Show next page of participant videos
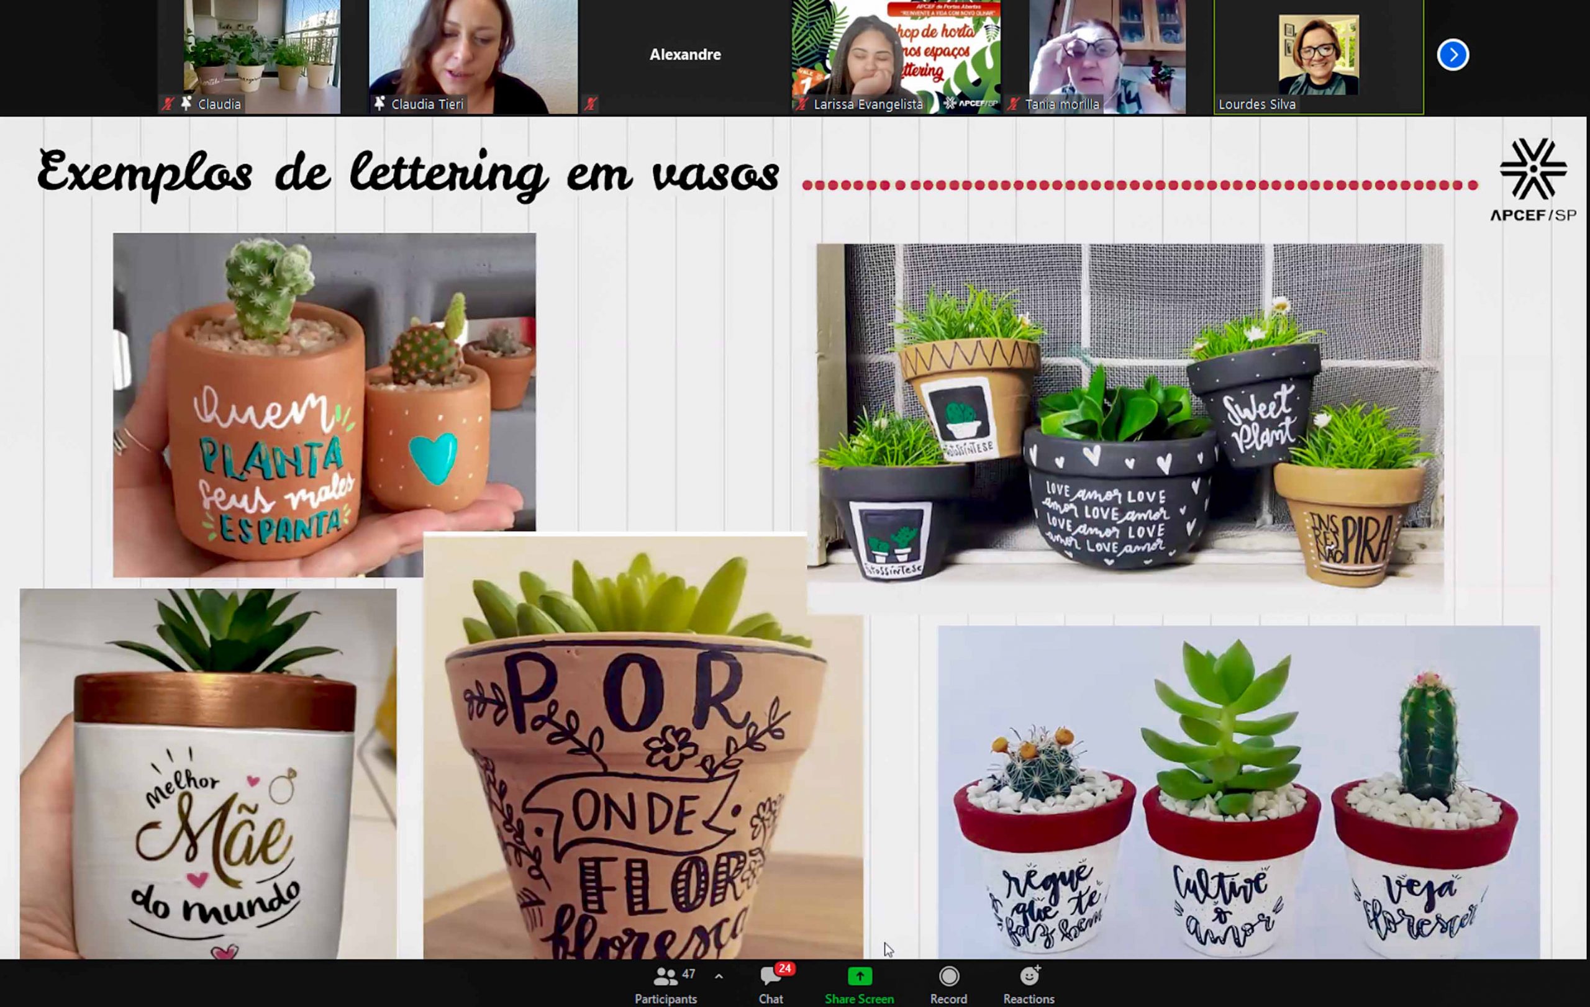 pos(1453,55)
